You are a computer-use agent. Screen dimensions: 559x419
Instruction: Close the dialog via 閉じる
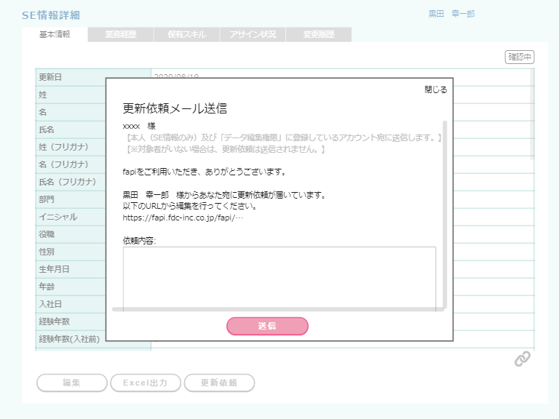click(435, 89)
